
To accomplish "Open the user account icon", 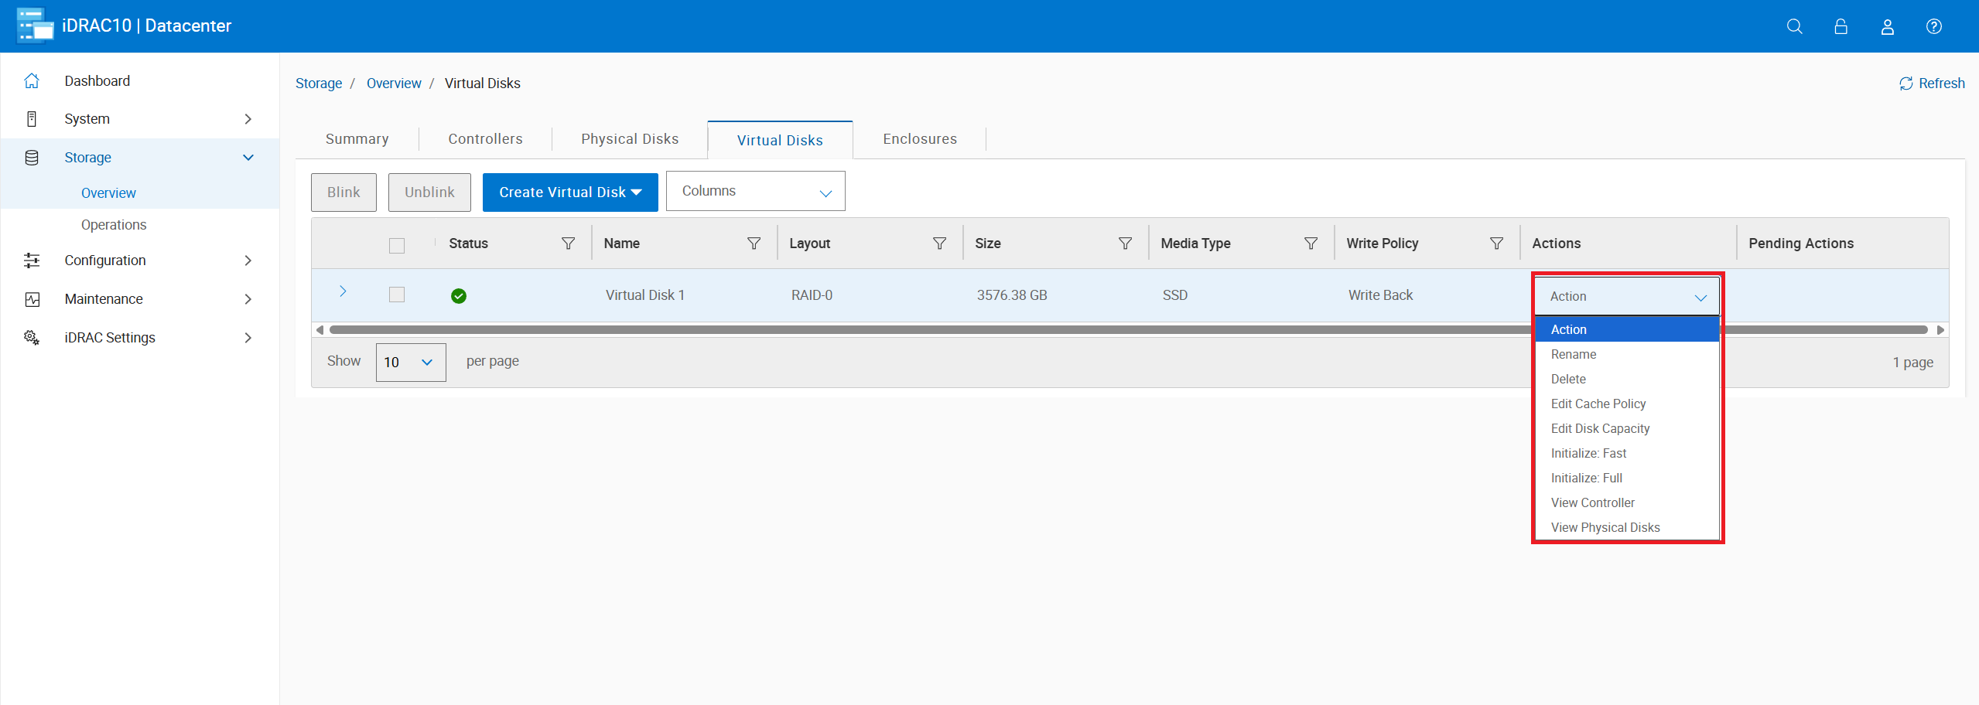I will (1888, 26).
